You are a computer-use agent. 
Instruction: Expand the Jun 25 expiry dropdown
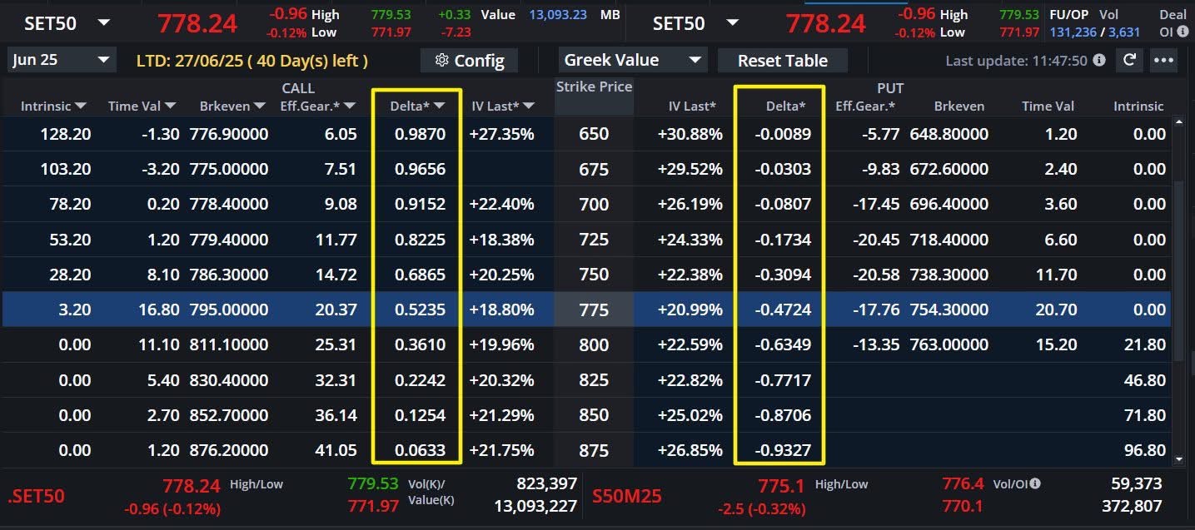pos(103,60)
